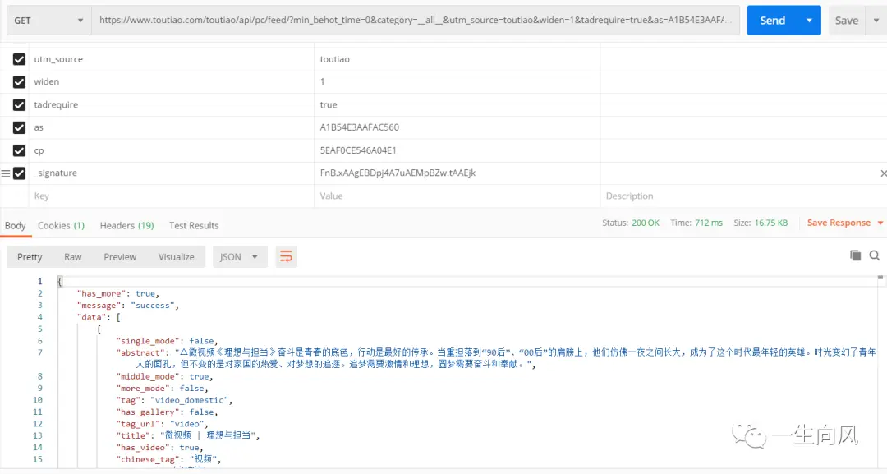Select the Pretty view
887x474 pixels.
[30, 257]
